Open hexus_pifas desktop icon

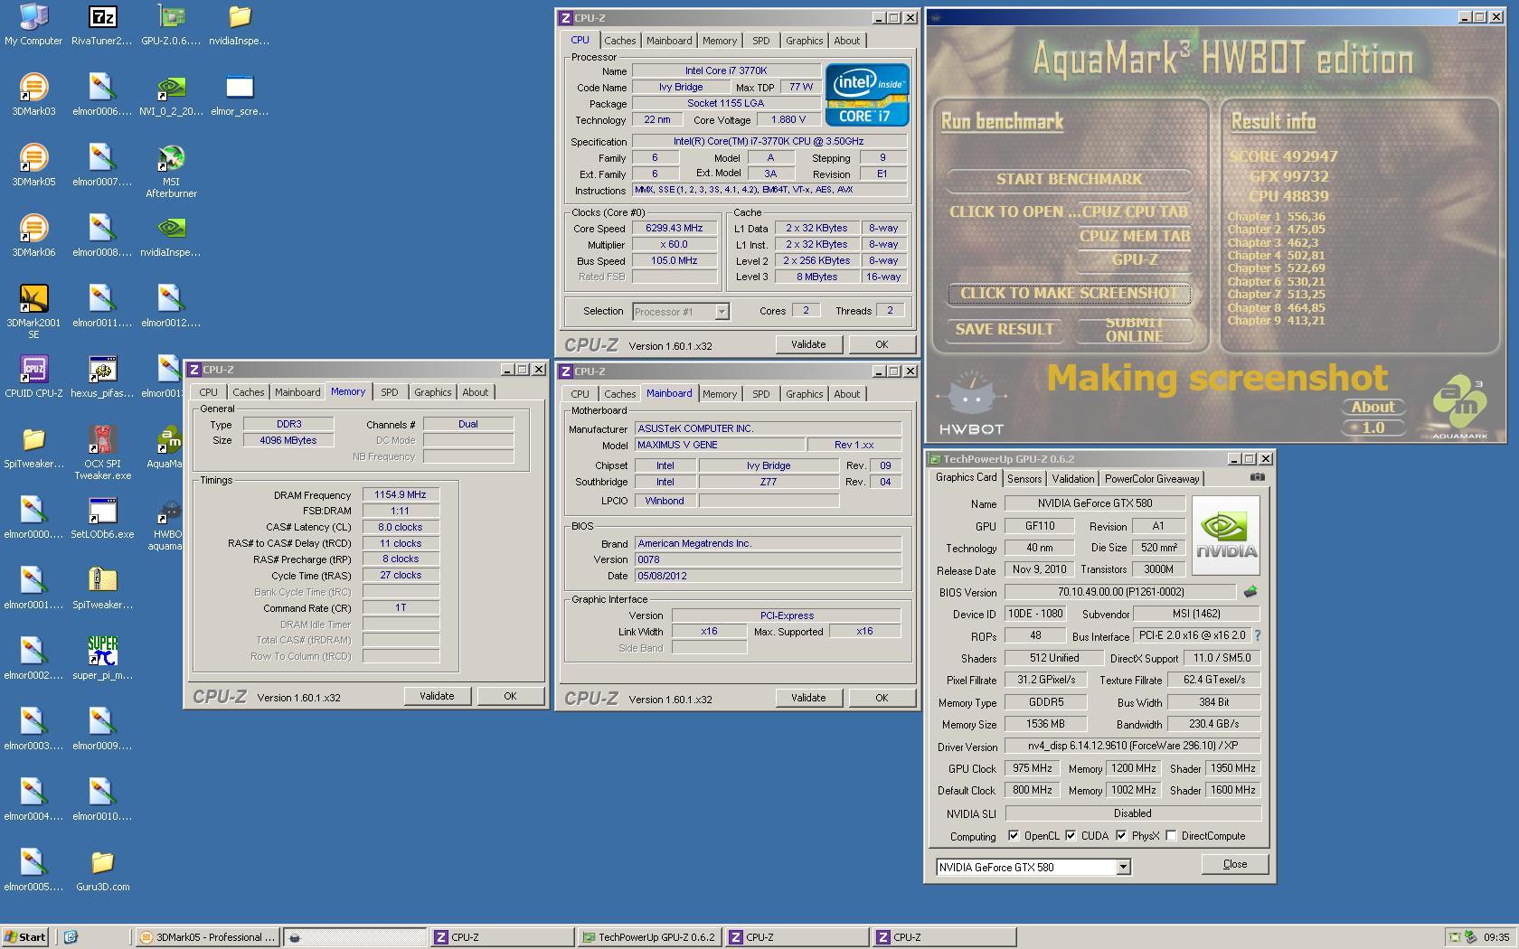(102, 377)
